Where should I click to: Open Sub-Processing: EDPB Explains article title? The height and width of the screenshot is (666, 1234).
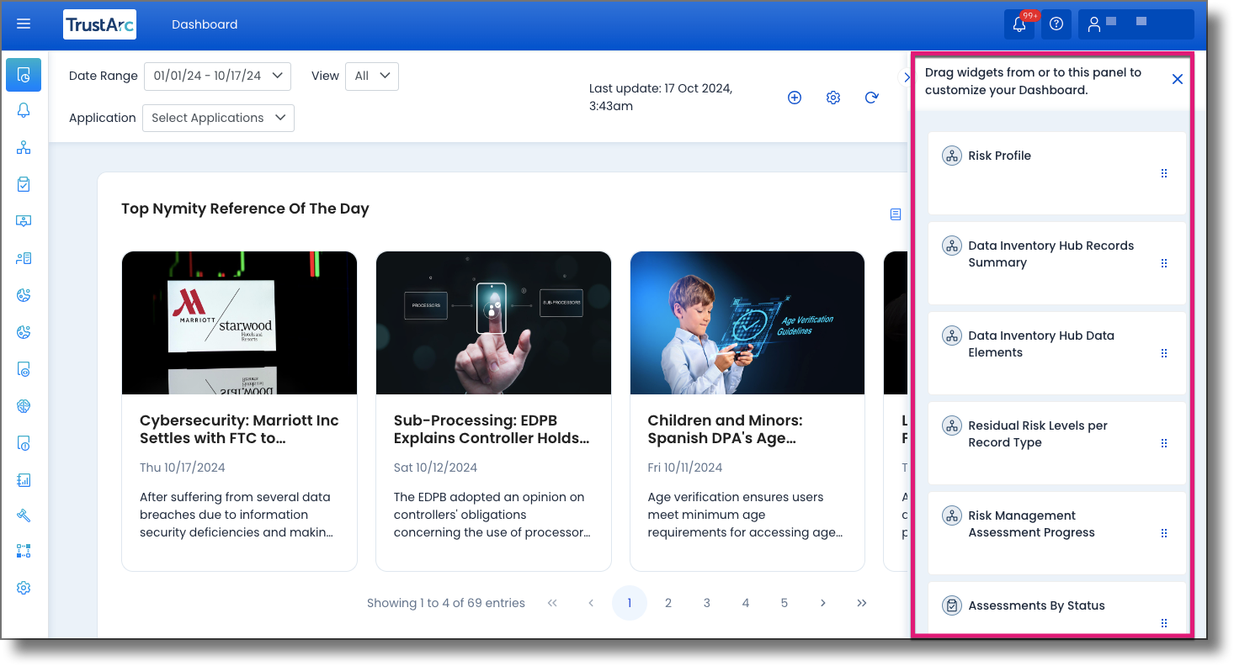pyautogui.click(x=492, y=429)
